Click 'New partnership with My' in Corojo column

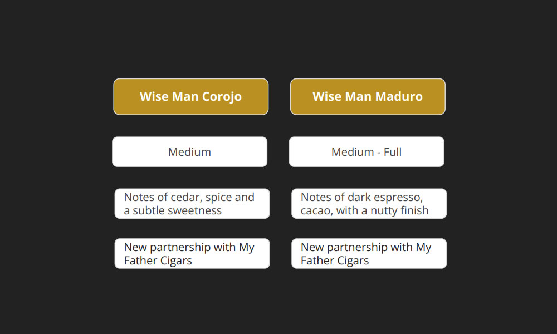[x=189, y=247]
